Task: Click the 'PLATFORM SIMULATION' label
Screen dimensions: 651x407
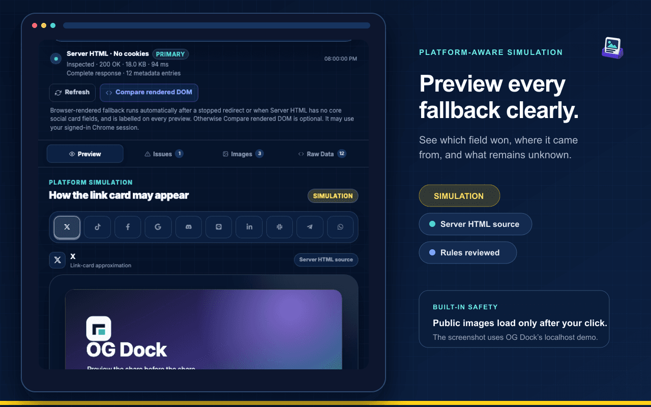Action: (x=91, y=182)
